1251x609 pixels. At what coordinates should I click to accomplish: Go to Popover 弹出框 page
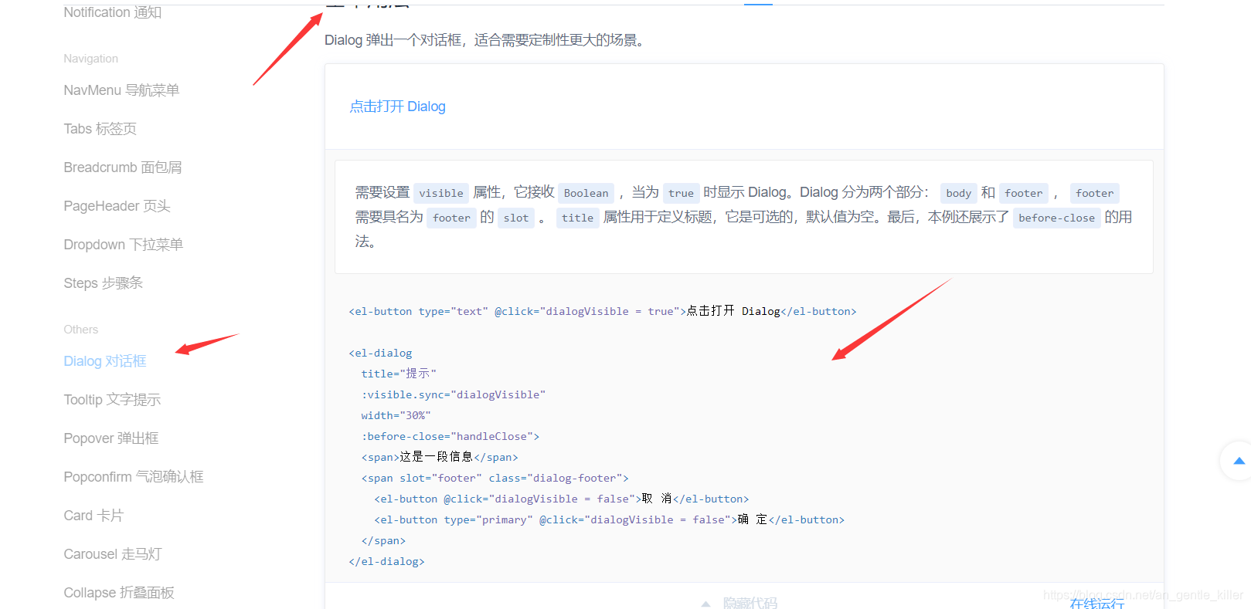[x=111, y=438]
